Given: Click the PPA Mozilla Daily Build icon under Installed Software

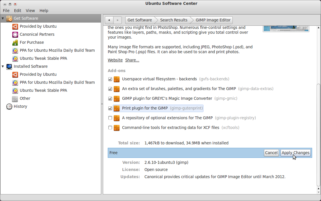Looking at the screenshot, I should pyautogui.click(x=15, y=83).
